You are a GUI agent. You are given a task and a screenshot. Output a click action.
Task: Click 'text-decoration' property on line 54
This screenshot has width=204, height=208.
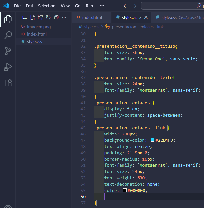(123, 184)
